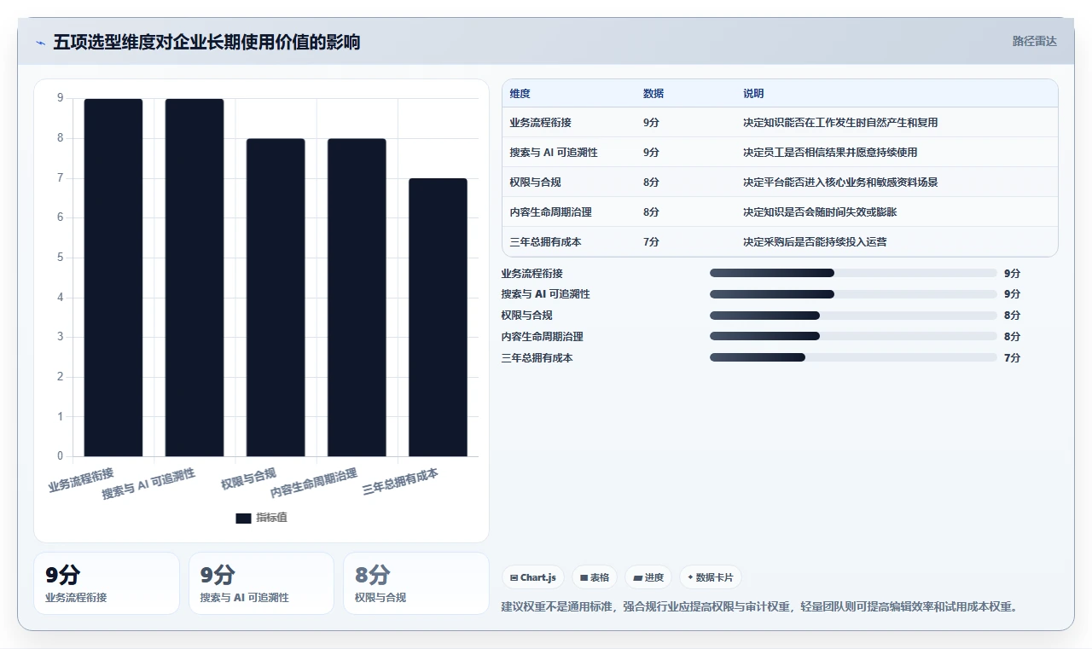Click the 三年总拥有成本 progress bar

(853, 357)
